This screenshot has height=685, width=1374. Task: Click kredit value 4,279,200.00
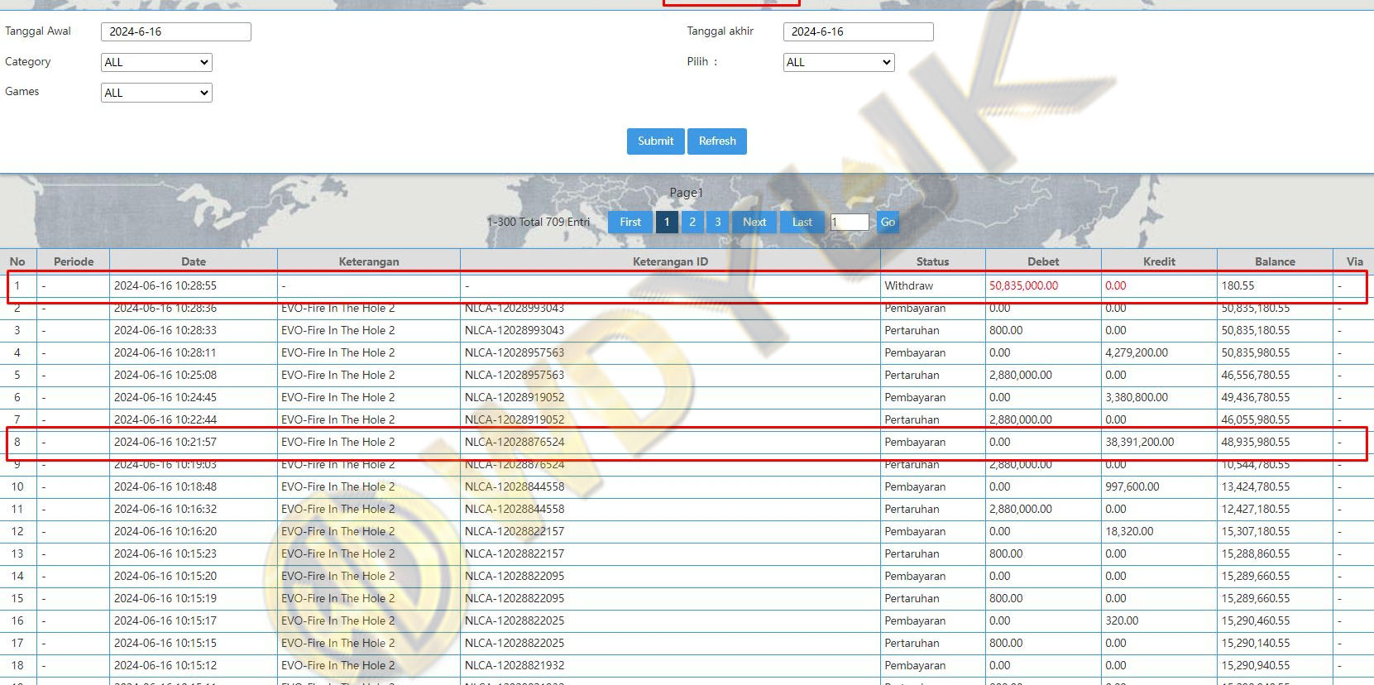pos(1137,352)
